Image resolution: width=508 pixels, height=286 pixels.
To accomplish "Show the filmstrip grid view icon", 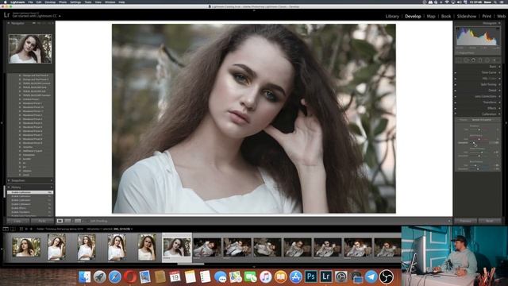I will coord(21,229).
